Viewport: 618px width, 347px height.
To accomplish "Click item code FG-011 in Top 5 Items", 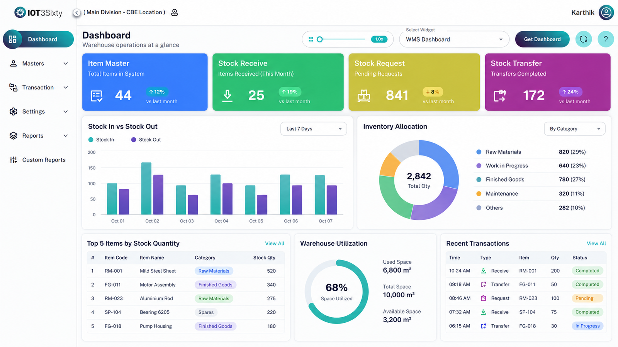I will tap(112, 285).
